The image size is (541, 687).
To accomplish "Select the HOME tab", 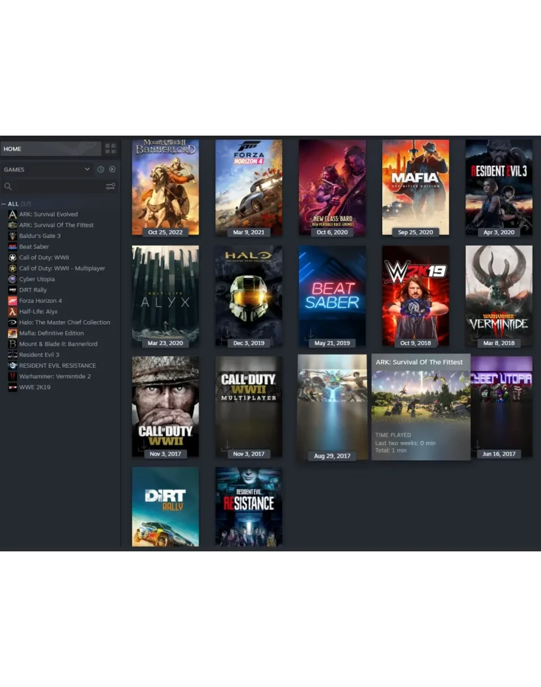I will tap(51, 149).
